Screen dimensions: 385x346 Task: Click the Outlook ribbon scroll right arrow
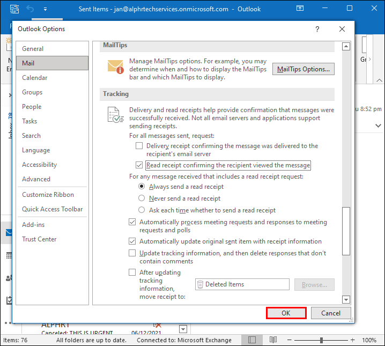pos(370,59)
